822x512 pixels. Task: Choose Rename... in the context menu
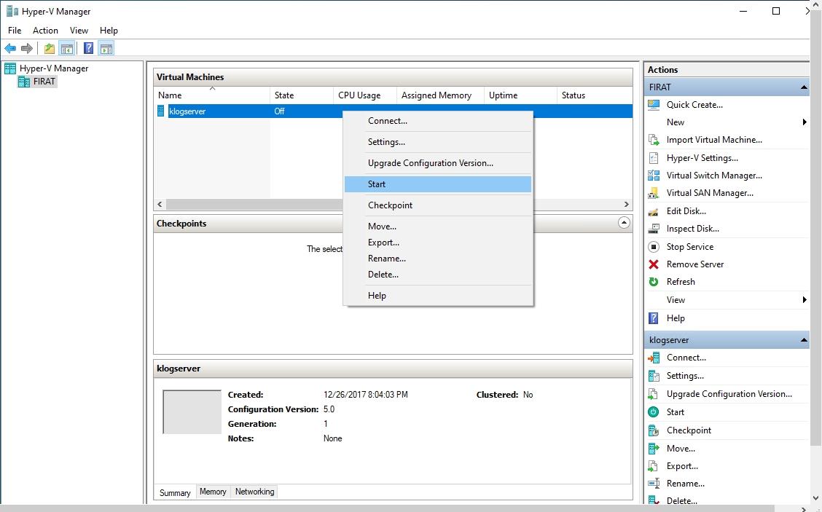(438, 259)
